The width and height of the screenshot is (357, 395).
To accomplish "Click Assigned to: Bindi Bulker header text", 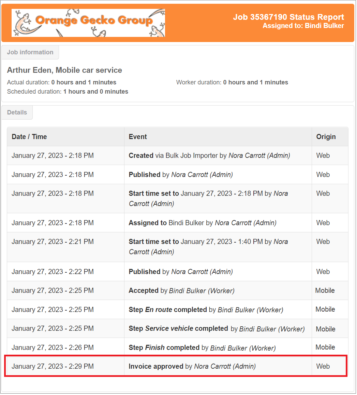I will [x=303, y=26].
